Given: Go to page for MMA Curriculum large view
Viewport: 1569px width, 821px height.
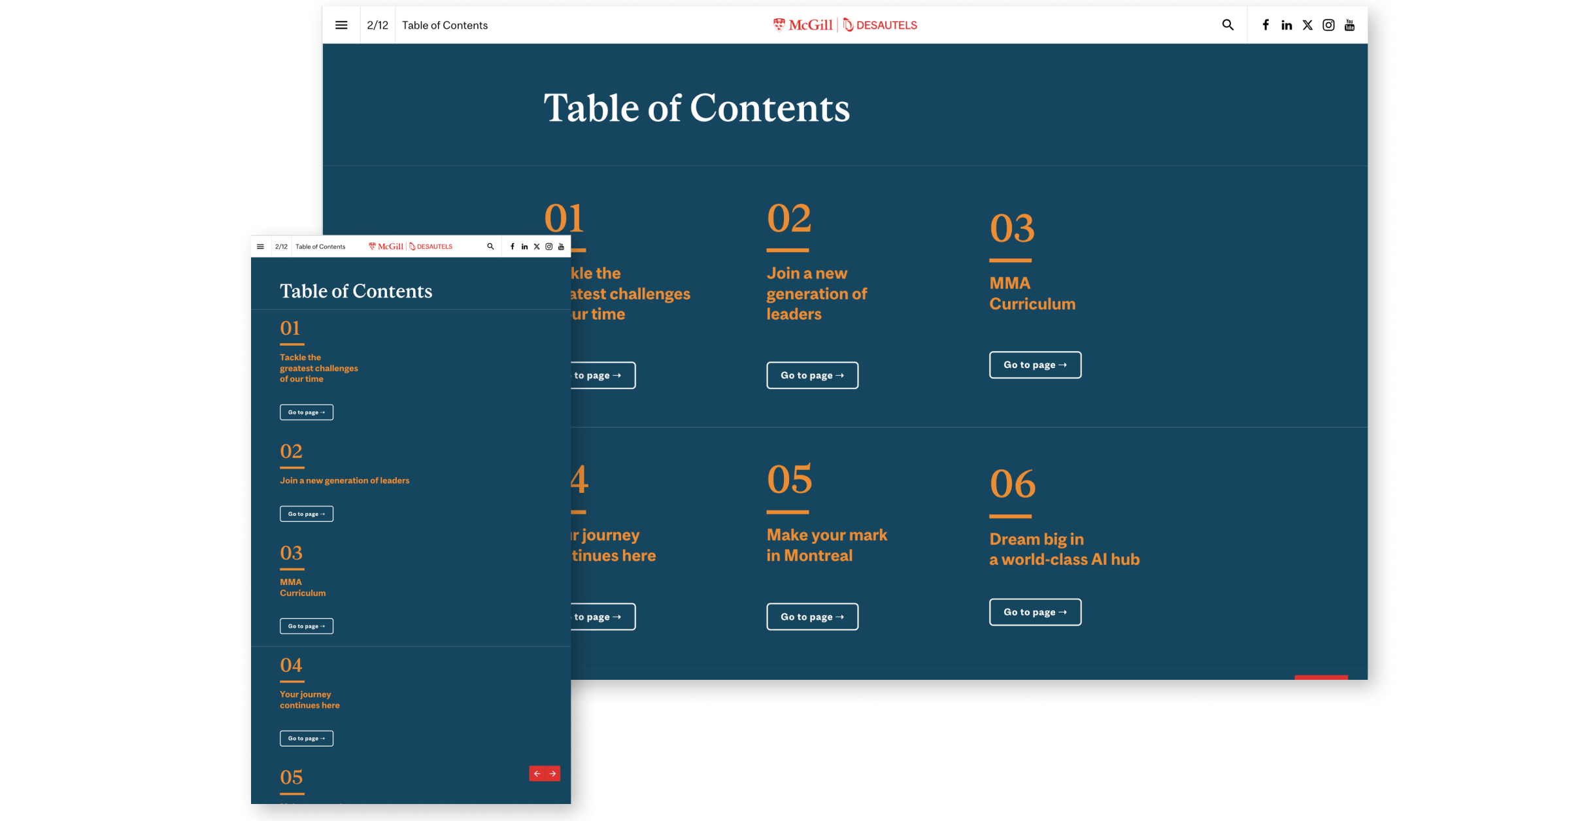Looking at the screenshot, I should (1035, 365).
